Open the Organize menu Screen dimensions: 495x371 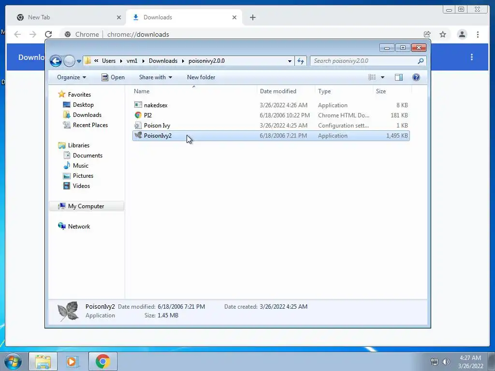tap(72, 77)
